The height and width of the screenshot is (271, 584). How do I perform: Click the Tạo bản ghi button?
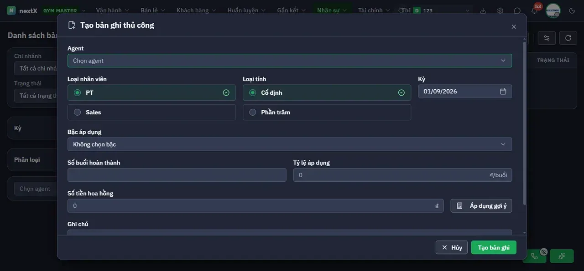click(494, 247)
